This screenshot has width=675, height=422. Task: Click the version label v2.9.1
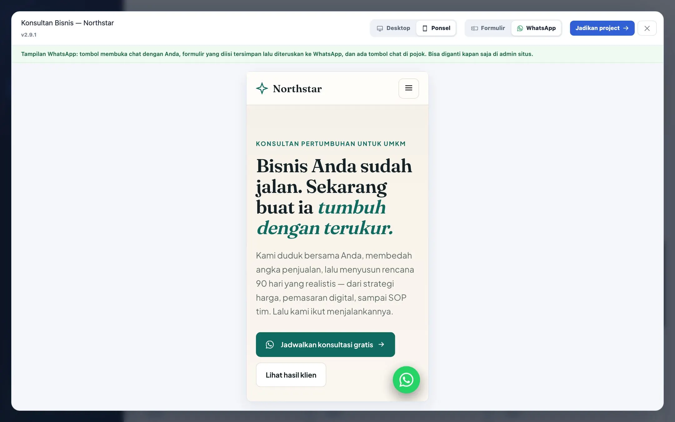click(29, 35)
